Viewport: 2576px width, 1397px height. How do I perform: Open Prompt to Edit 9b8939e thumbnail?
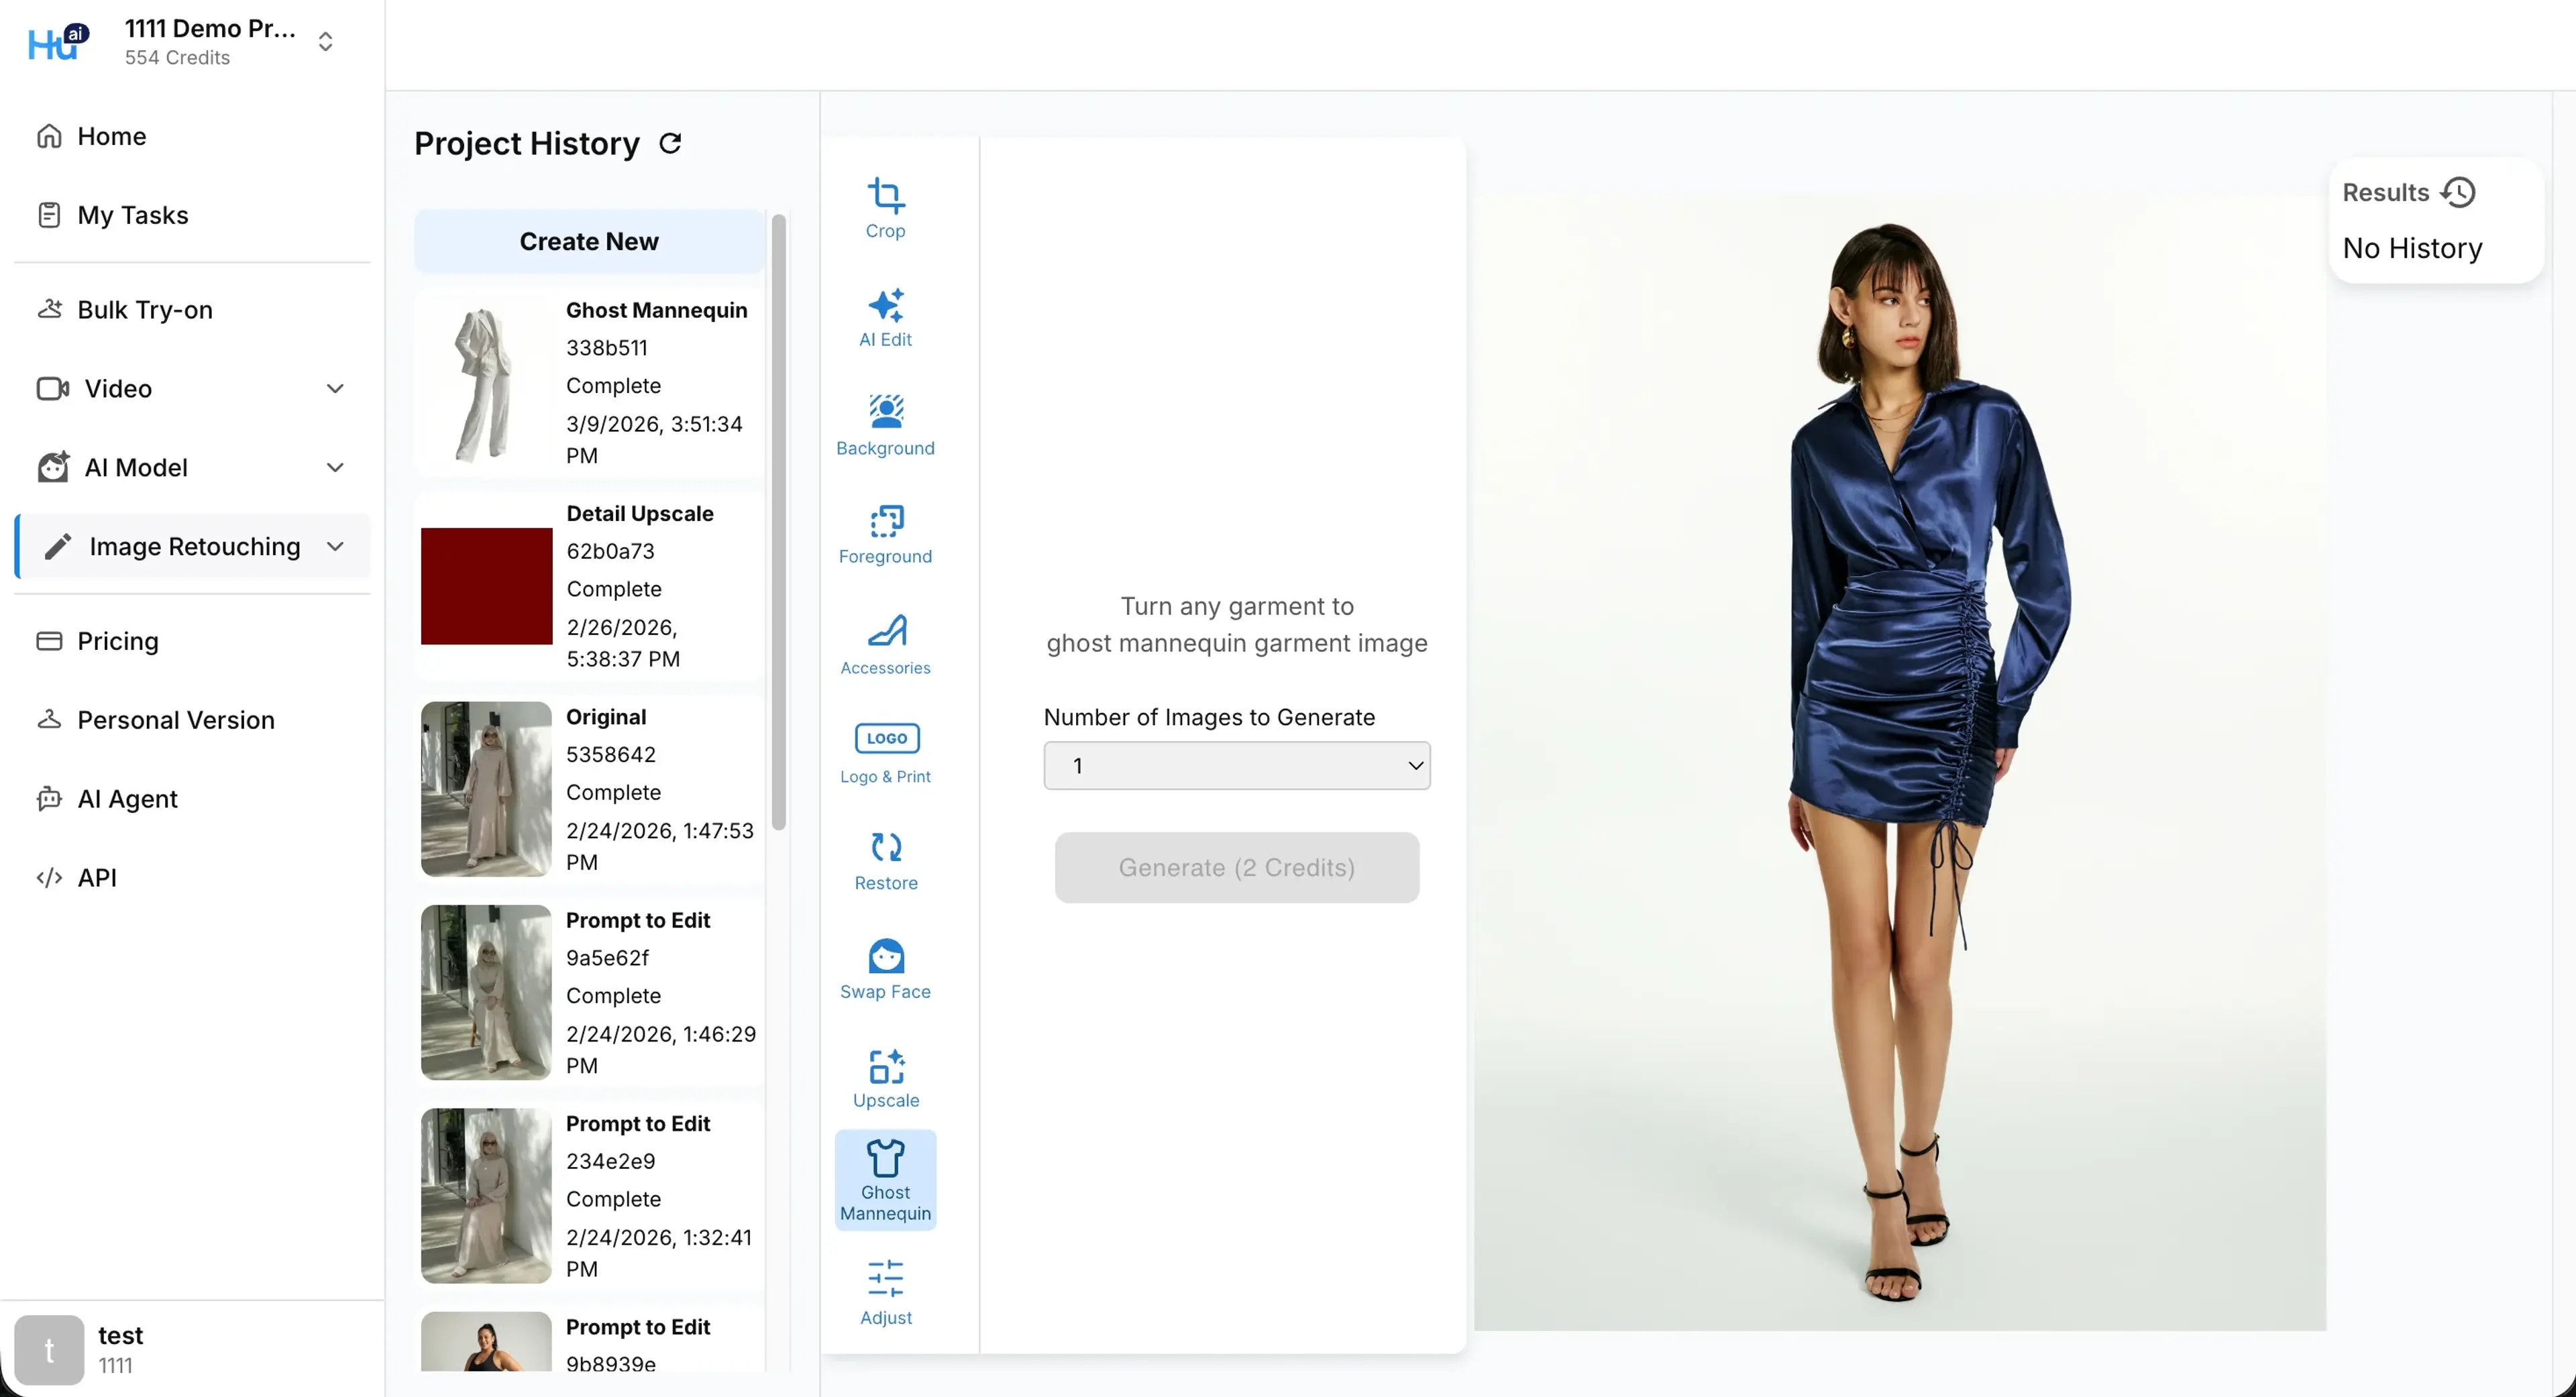tap(486, 1342)
